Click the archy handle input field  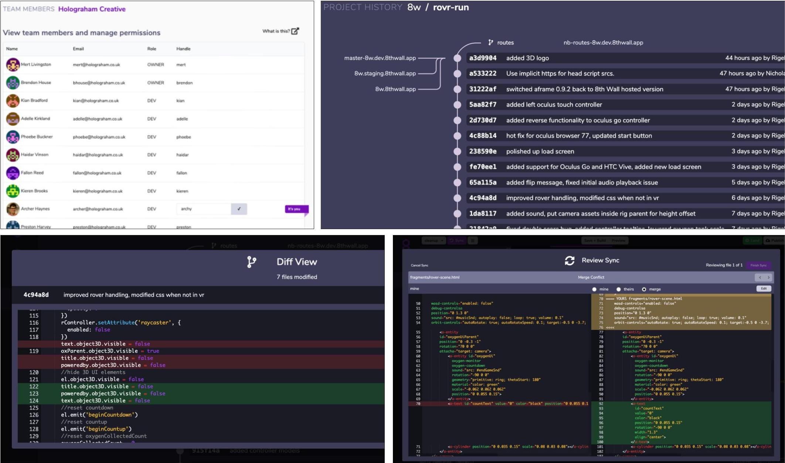(x=203, y=209)
